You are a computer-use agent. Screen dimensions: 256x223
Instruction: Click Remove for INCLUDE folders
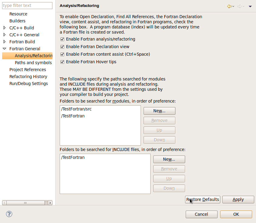[x=169, y=169]
